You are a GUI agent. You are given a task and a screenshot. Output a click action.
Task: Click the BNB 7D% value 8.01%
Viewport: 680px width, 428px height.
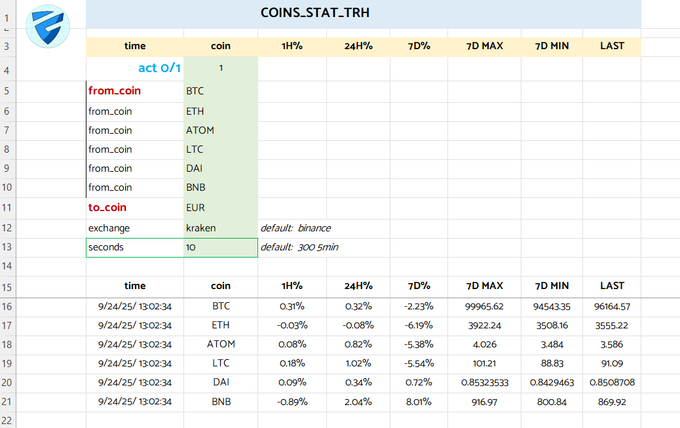[x=419, y=402]
